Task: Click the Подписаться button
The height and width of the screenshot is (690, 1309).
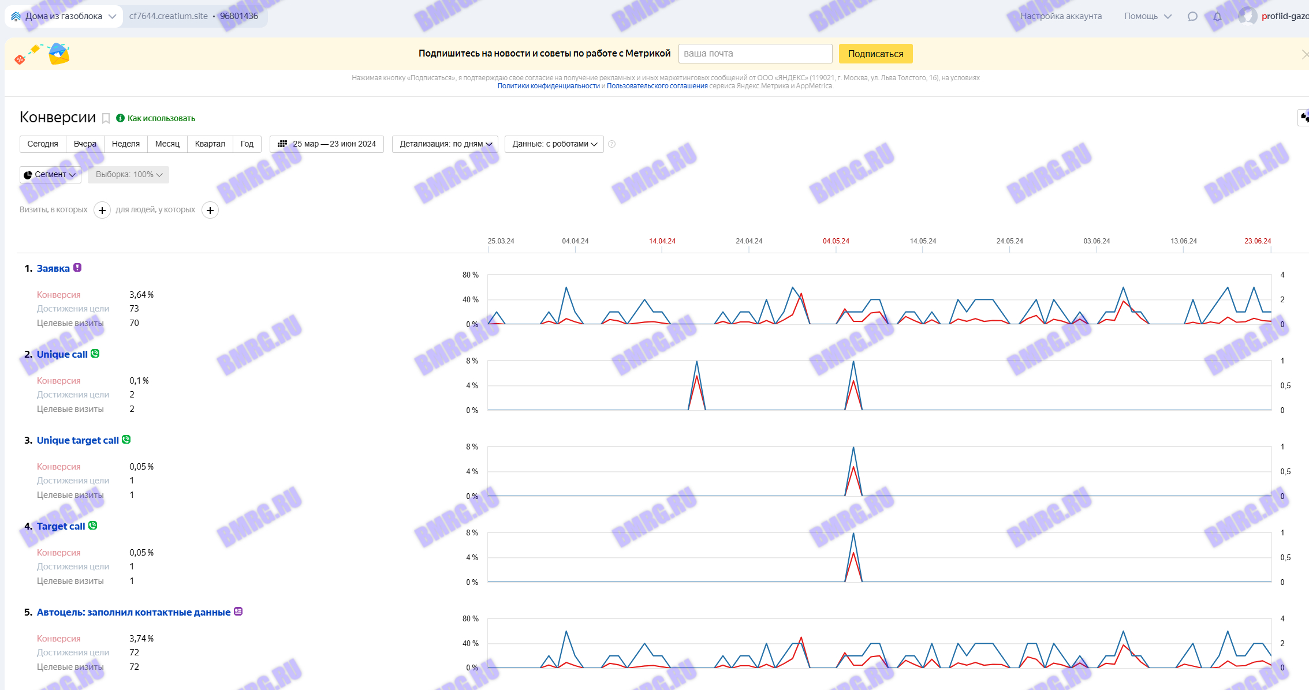Action: pos(875,54)
